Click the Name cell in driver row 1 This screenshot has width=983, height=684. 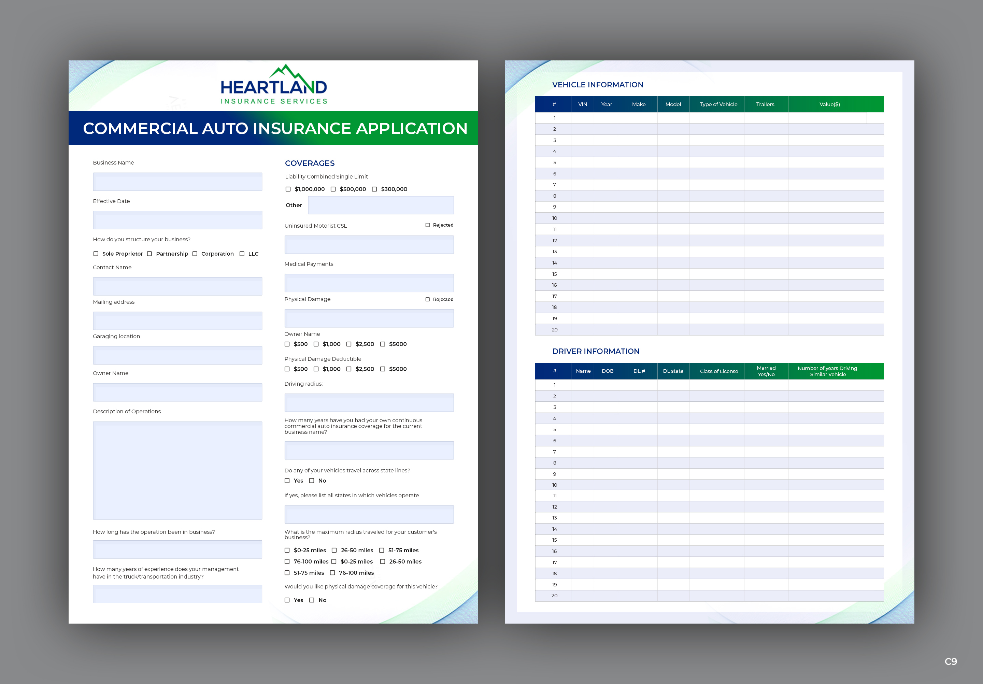click(x=583, y=385)
